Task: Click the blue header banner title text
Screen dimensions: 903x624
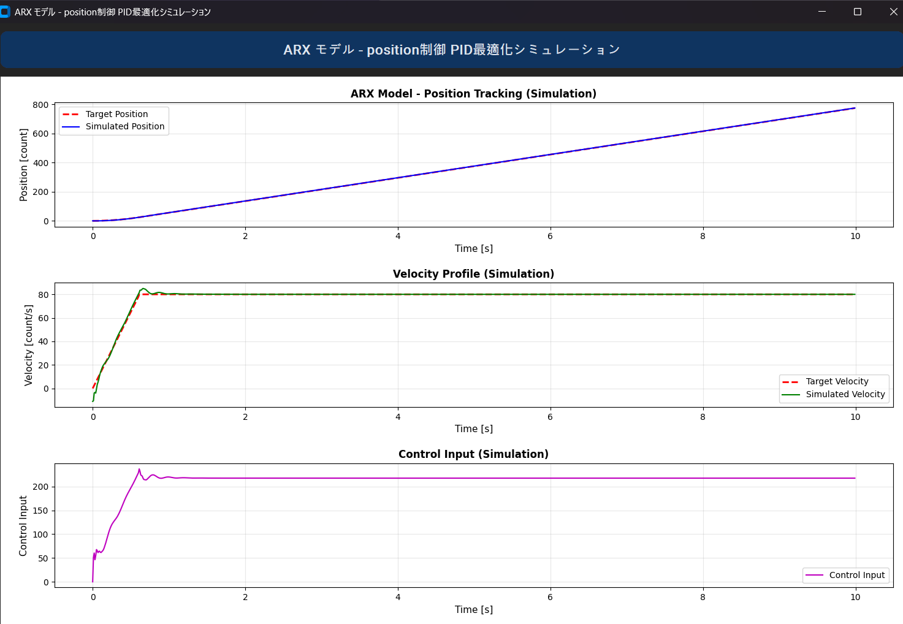Action: tap(451, 50)
